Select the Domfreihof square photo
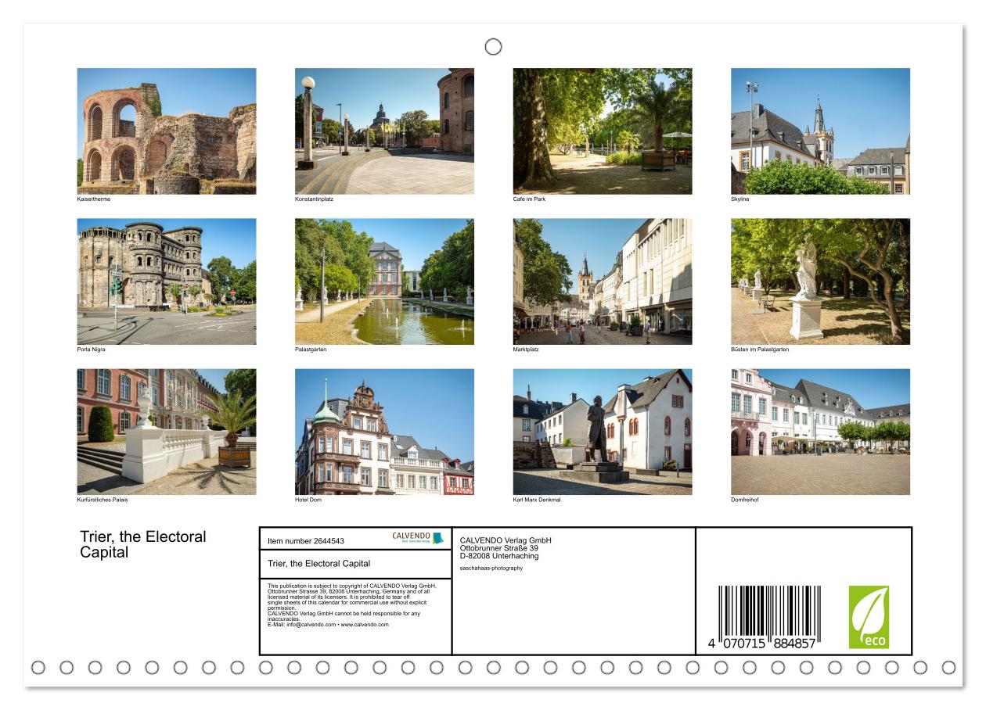Viewport: 986px width, 710px height. click(x=821, y=432)
